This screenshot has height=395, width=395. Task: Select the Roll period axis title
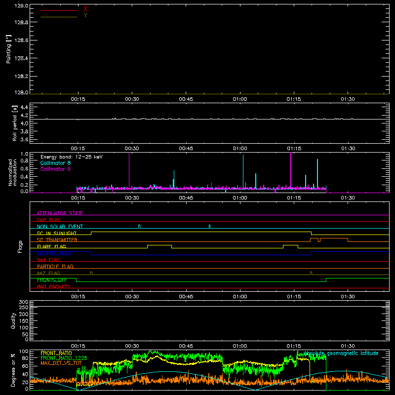click(x=14, y=123)
